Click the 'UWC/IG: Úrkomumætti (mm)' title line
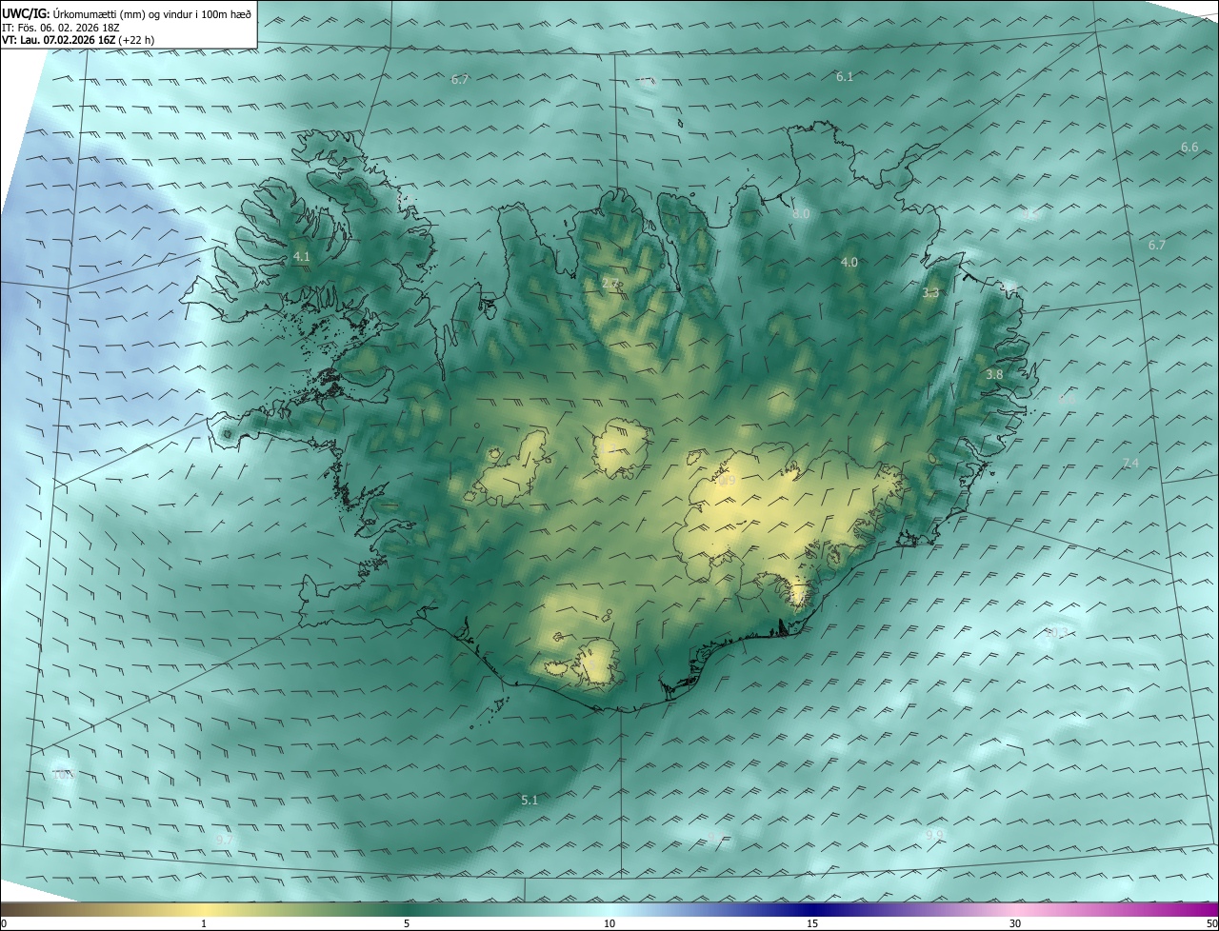The width and height of the screenshot is (1219, 931). point(128,13)
